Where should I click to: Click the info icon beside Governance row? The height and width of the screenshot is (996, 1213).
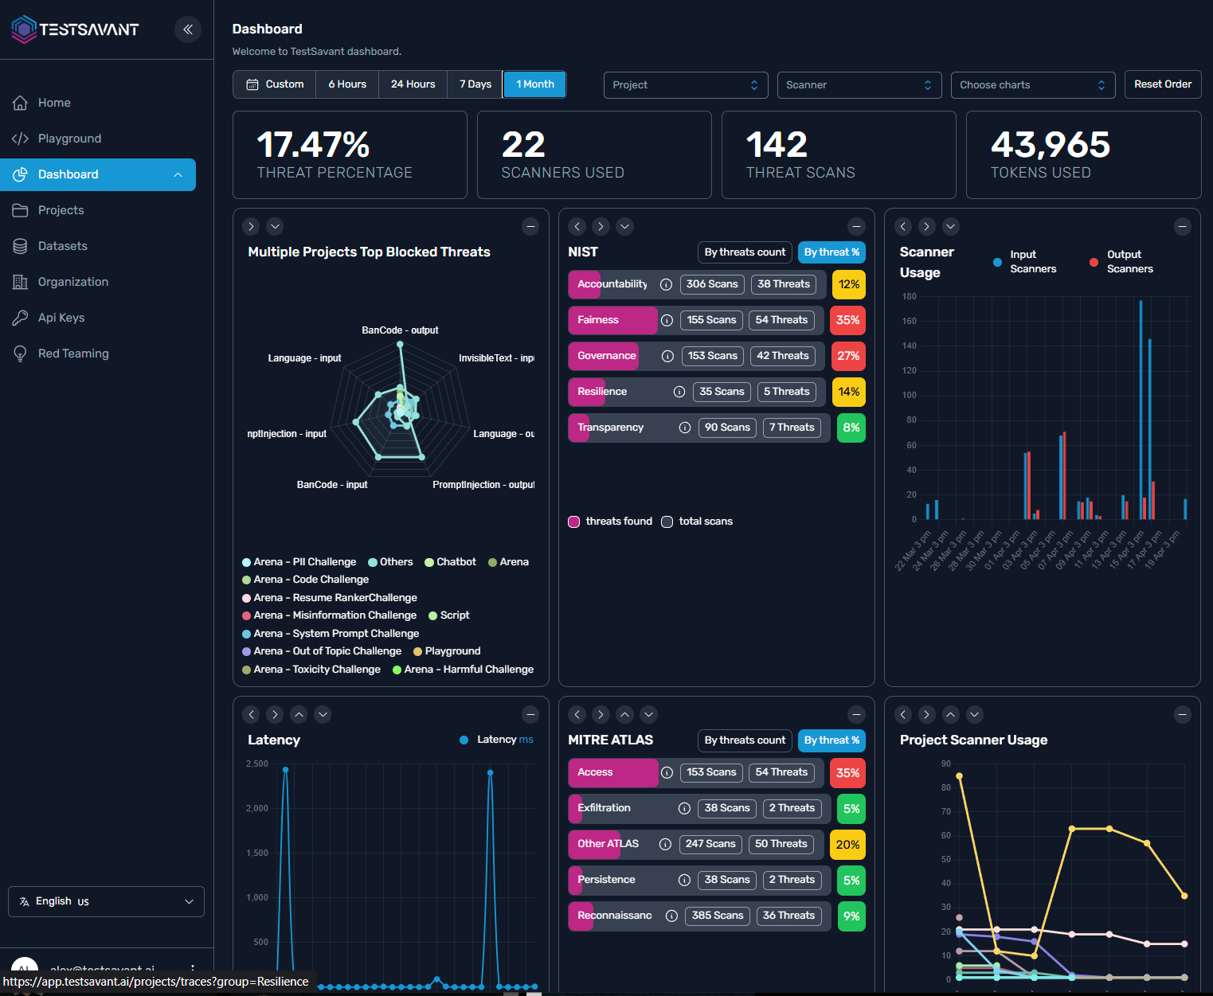[667, 356]
